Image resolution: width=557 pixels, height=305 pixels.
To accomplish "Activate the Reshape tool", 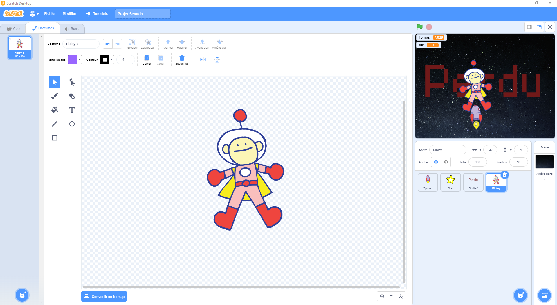I will tap(72, 82).
